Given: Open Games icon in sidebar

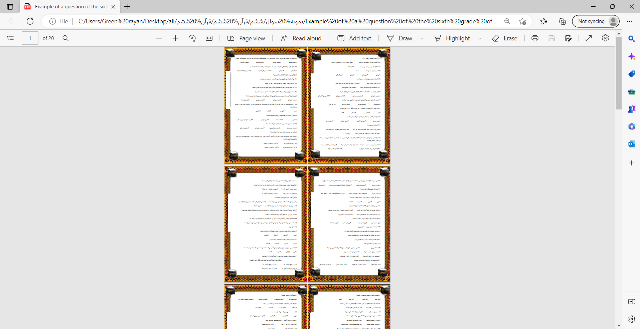Looking at the screenshot, I should pyautogui.click(x=631, y=109).
